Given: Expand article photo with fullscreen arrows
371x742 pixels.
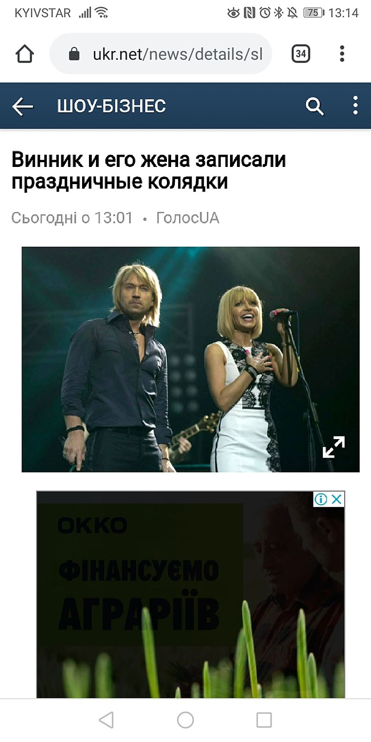Looking at the screenshot, I should (333, 447).
